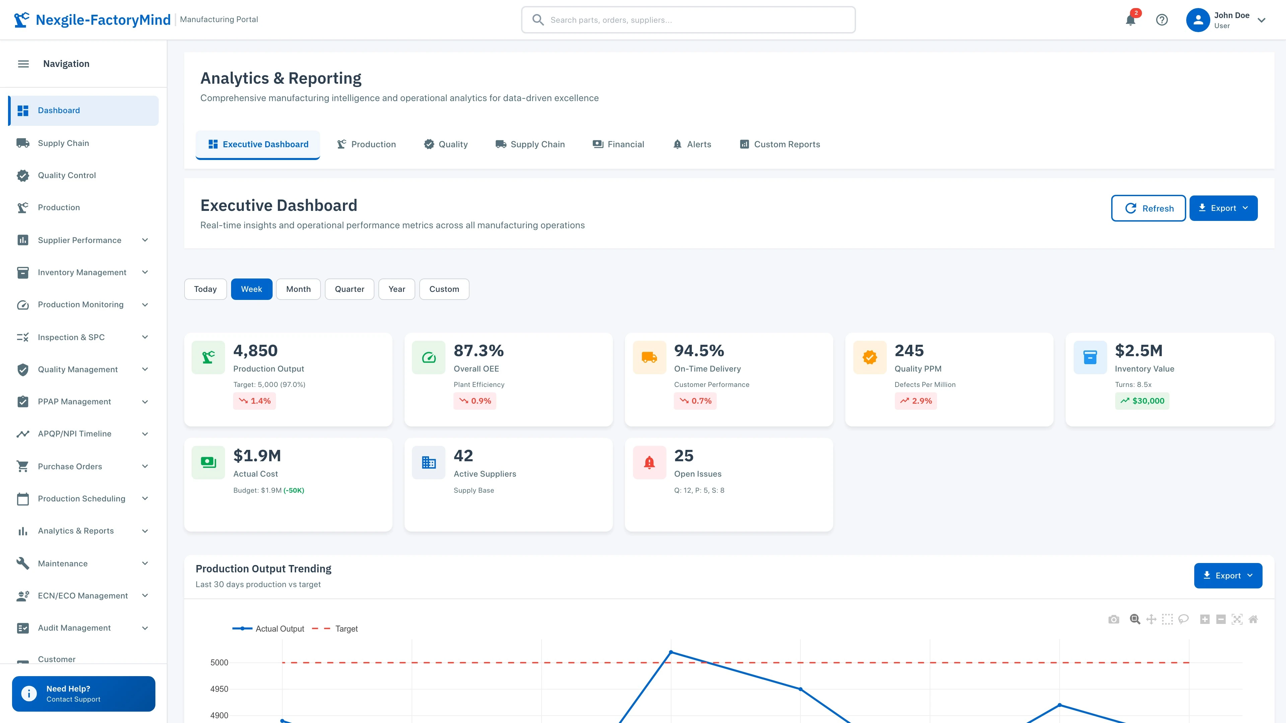Select the pan tool on the trending chart
Viewport: 1286px width, 723px height.
tap(1151, 619)
